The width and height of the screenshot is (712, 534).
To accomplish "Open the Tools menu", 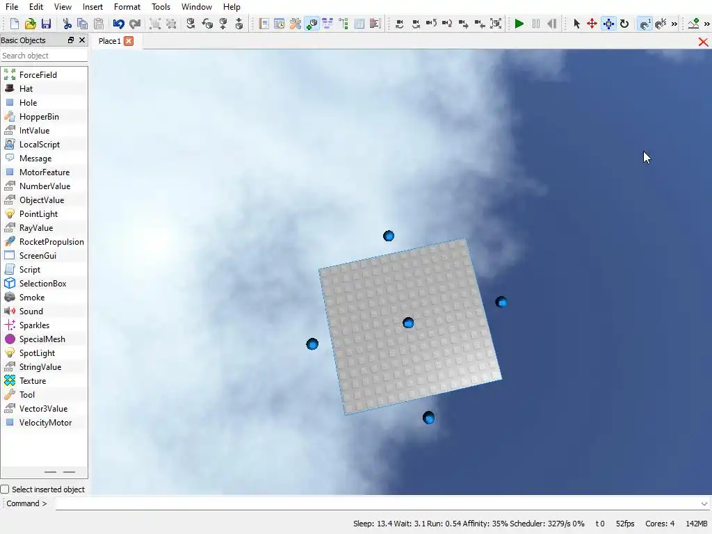I will pos(161,7).
